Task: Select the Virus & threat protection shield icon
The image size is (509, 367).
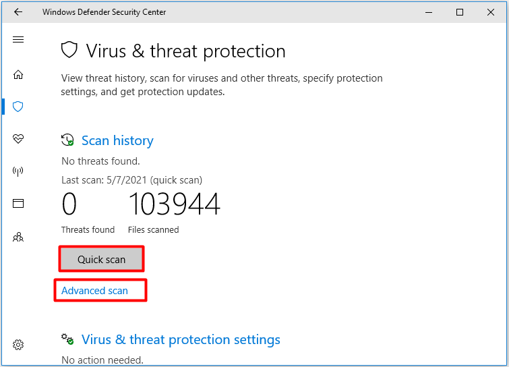Action: [18, 107]
